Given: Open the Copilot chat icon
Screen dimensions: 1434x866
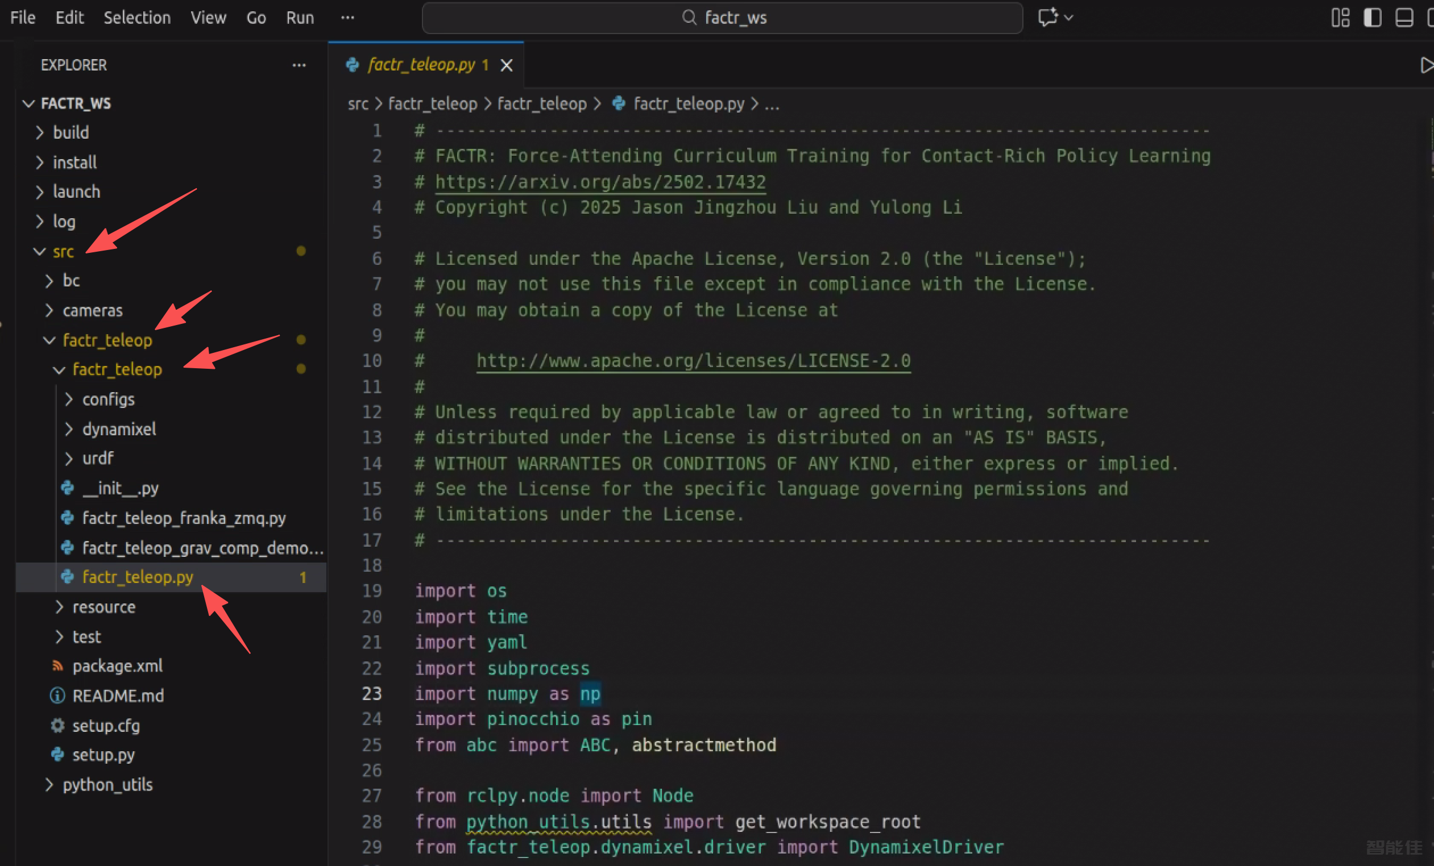Looking at the screenshot, I should tap(1047, 17).
